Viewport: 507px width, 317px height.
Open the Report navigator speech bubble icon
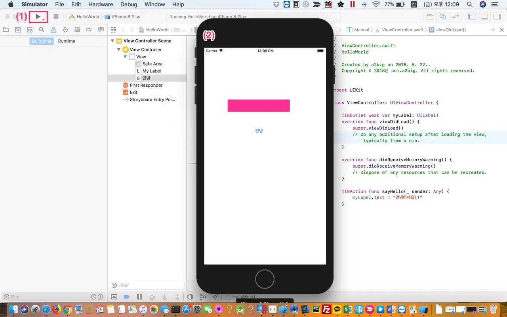coord(101,30)
